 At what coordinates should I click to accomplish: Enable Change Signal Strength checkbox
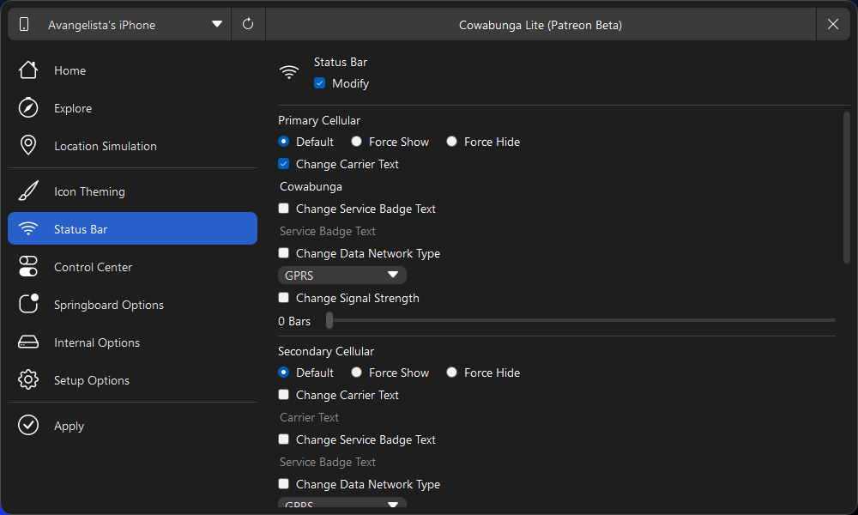tap(283, 298)
